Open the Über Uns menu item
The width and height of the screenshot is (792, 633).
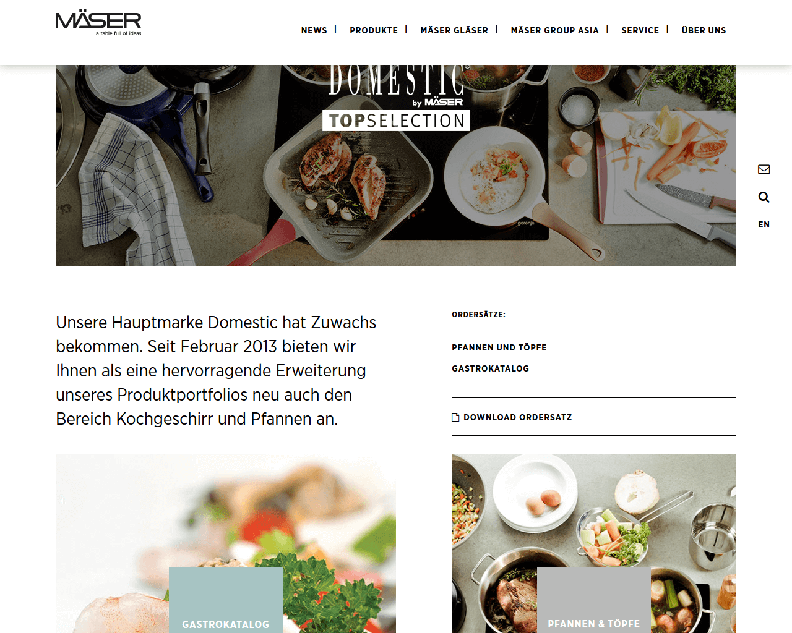tap(704, 30)
